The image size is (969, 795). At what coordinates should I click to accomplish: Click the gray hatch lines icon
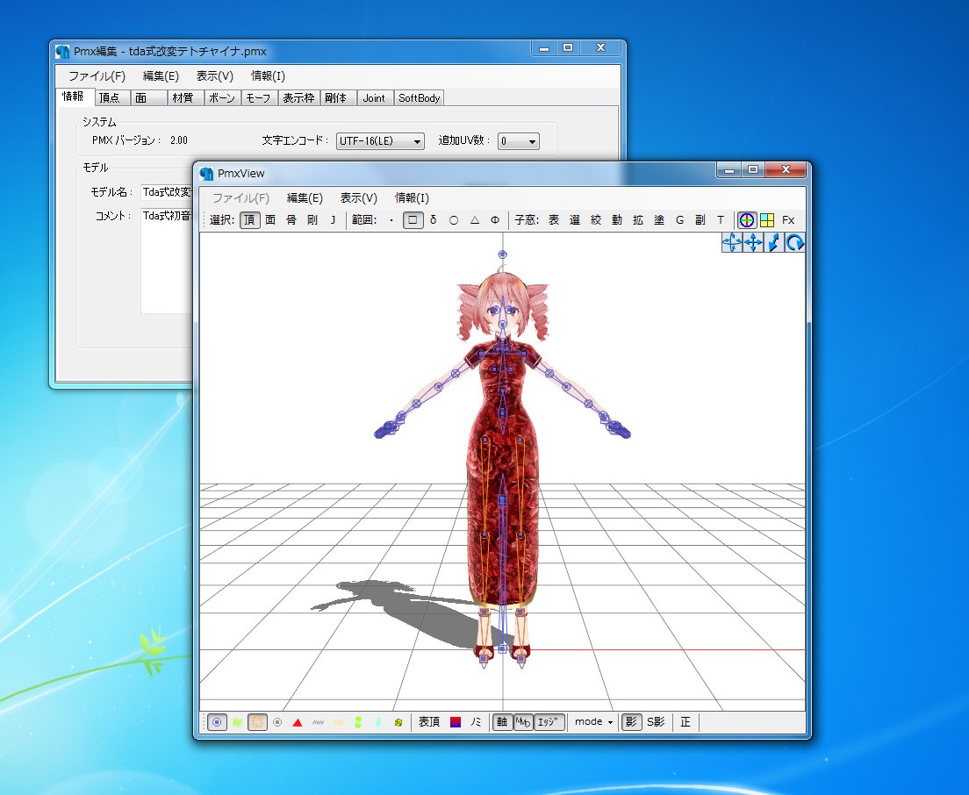[318, 721]
